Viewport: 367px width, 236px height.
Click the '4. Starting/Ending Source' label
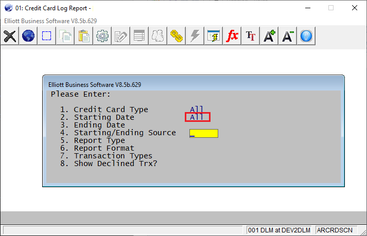118,132
